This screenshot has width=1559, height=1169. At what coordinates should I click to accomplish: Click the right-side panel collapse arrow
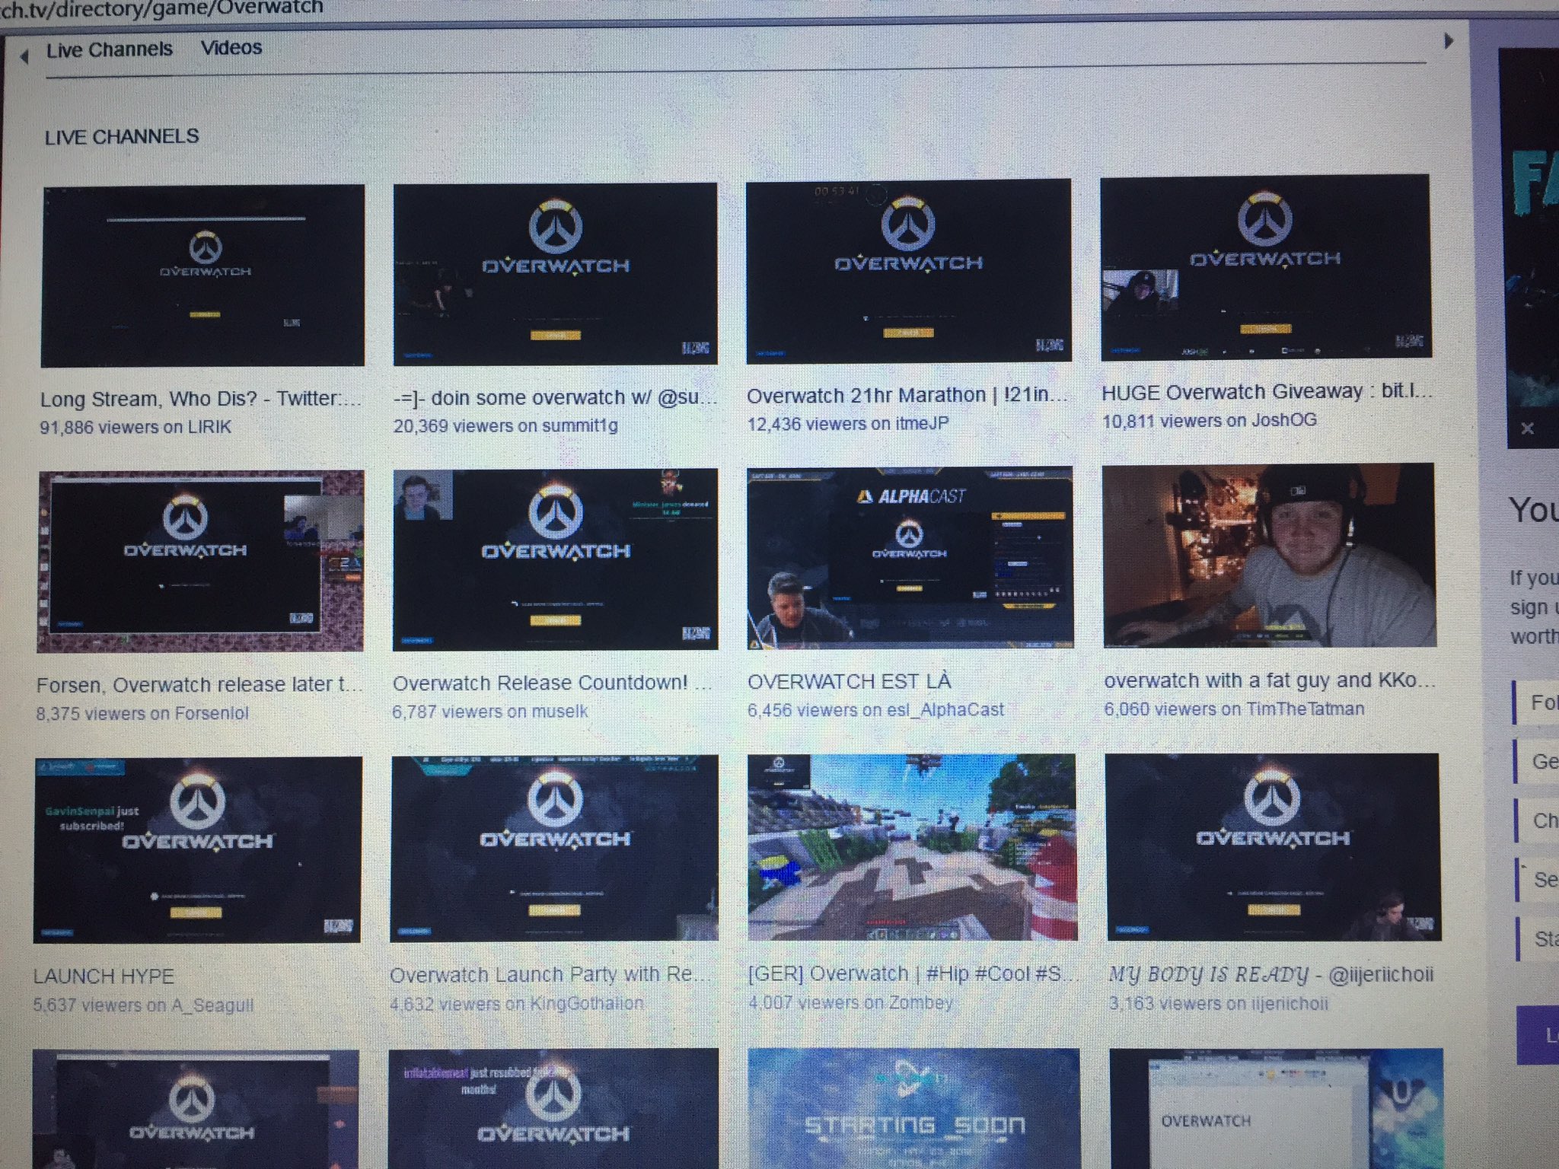[1449, 42]
